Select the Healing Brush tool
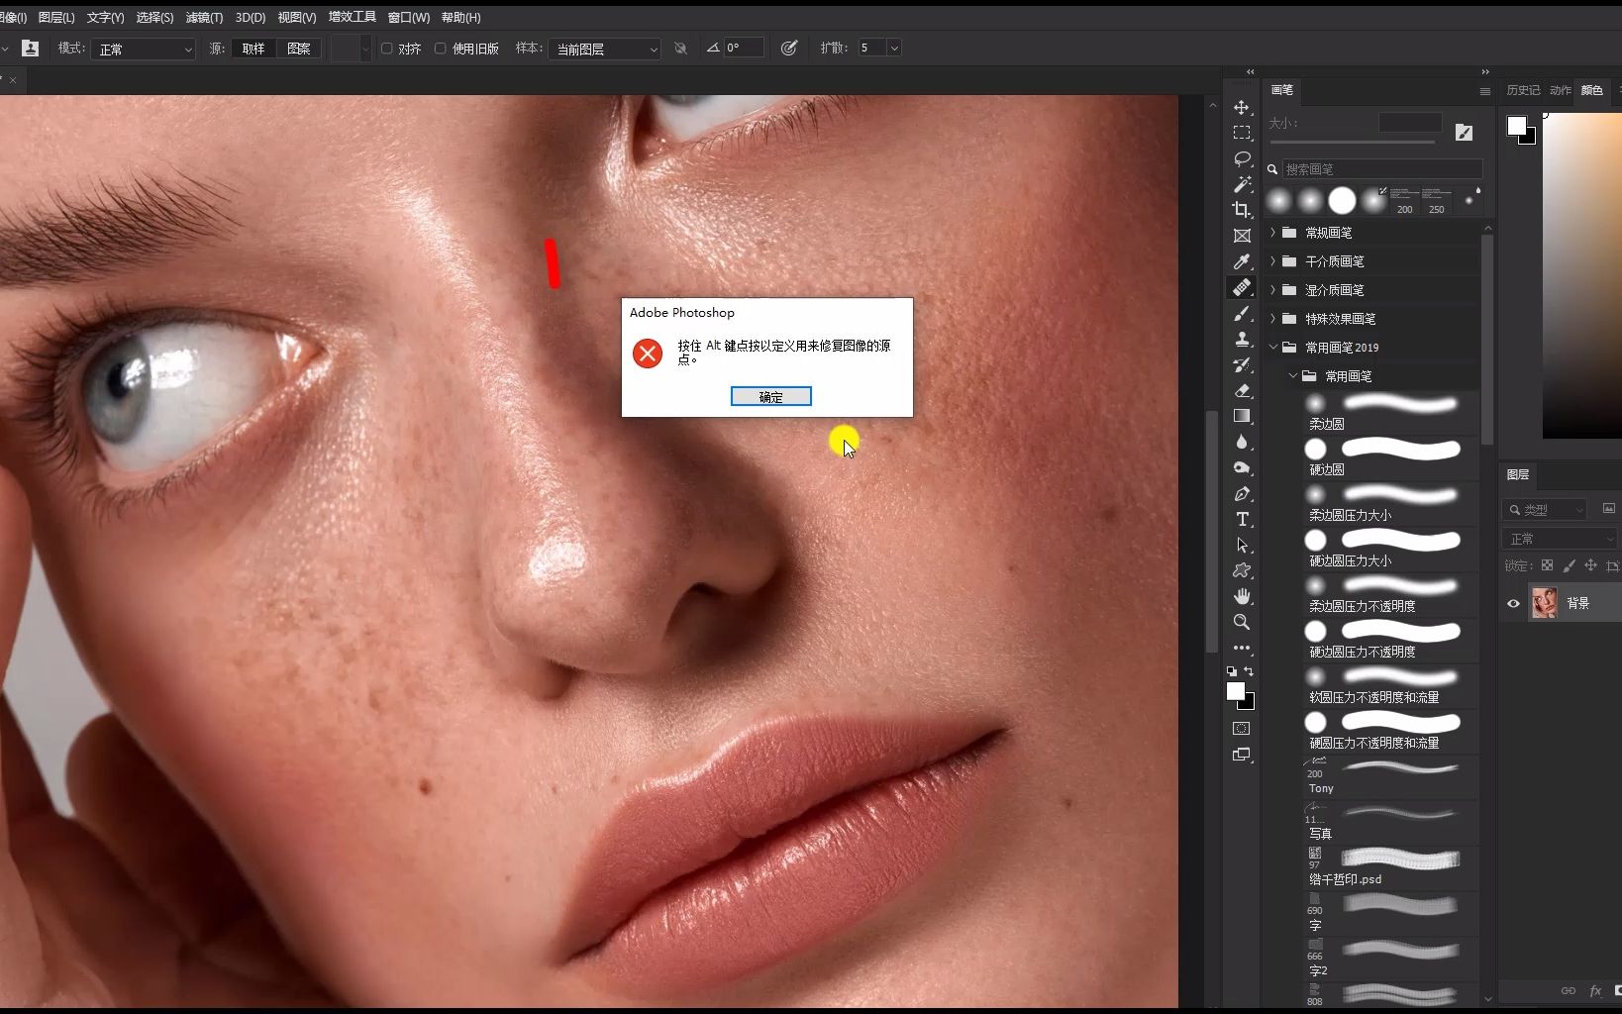The height and width of the screenshot is (1014, 1622). (1242, 287)
